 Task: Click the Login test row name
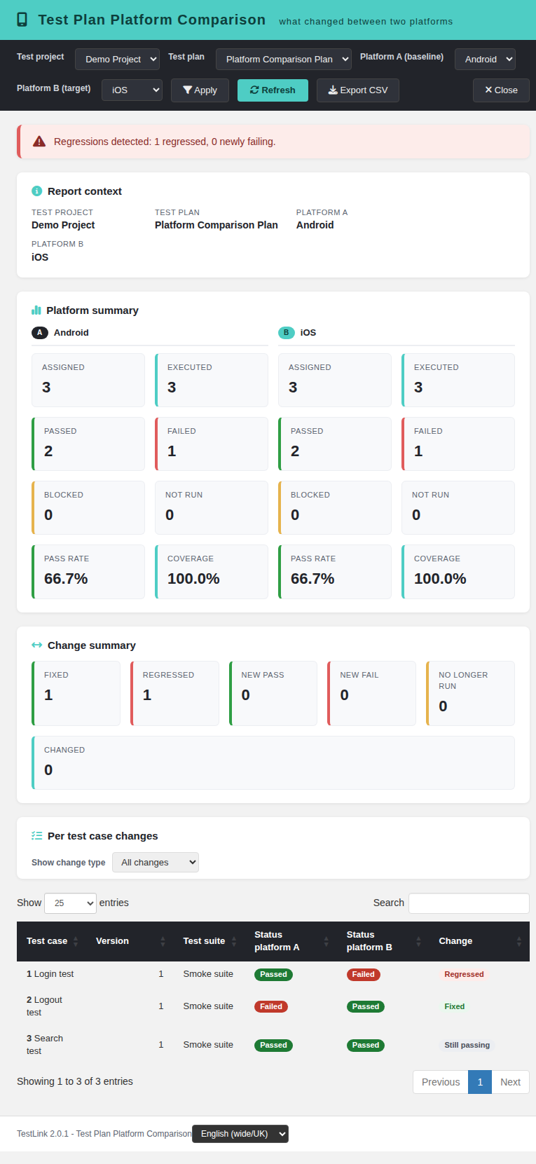pyautogui.click(x=50, y=974)
